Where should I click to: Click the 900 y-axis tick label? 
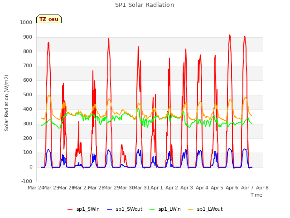coord(28,37)
